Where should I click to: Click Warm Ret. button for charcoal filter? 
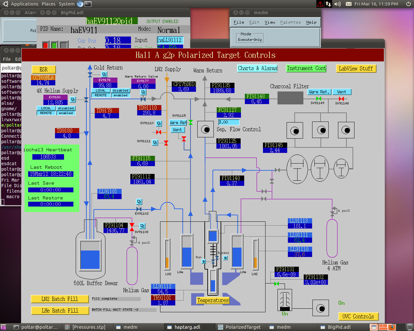point(319,92)
